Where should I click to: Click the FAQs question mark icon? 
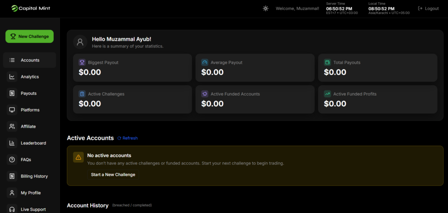pos(12,160)
